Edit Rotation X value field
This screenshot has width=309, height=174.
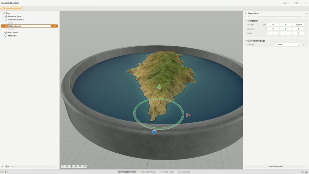tap(273, 29)
